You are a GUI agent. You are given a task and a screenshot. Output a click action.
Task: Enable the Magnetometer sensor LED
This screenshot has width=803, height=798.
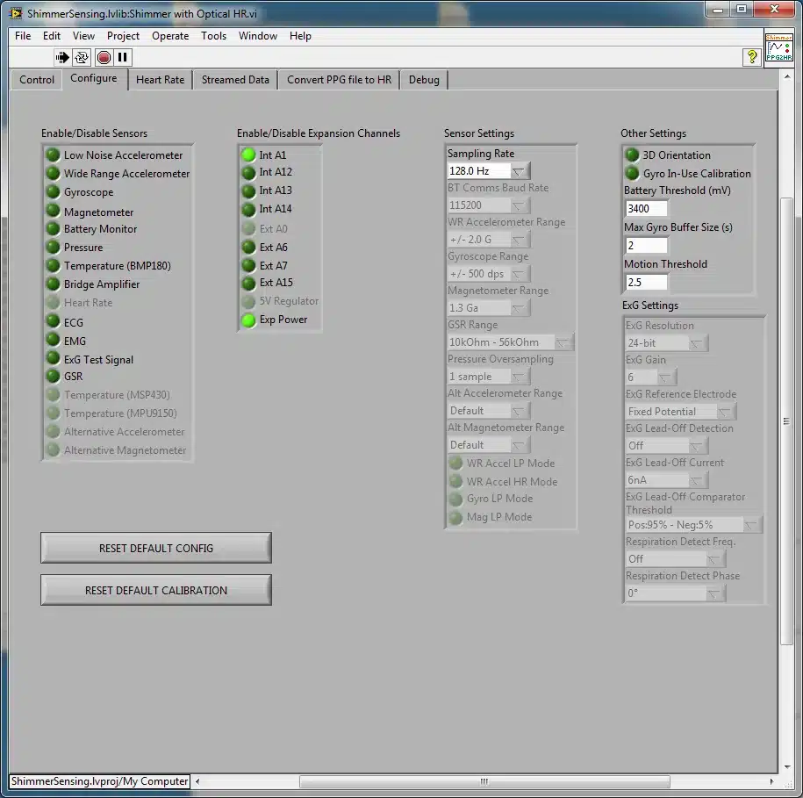click(53, 211)
